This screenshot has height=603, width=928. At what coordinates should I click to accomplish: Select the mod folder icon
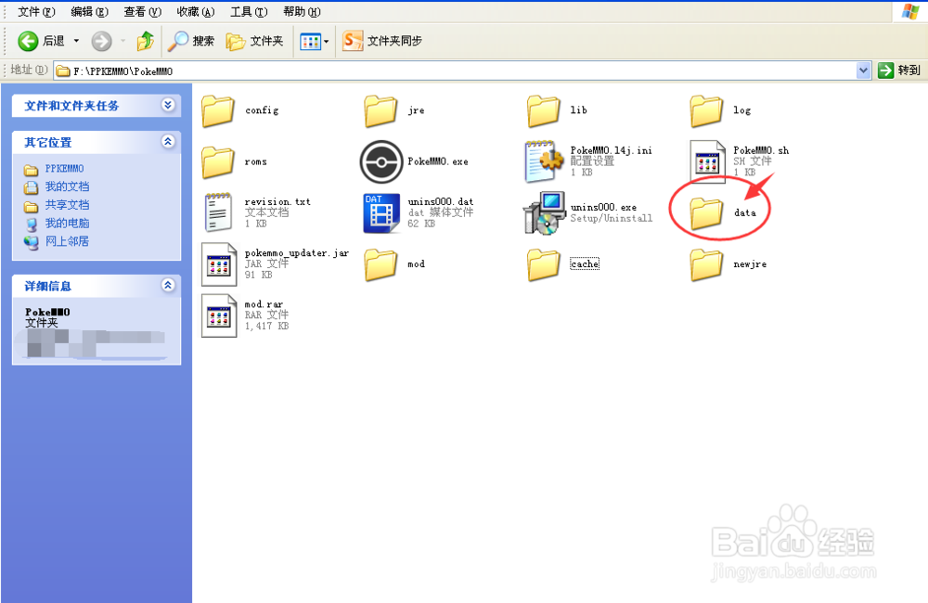pos(380,264)
